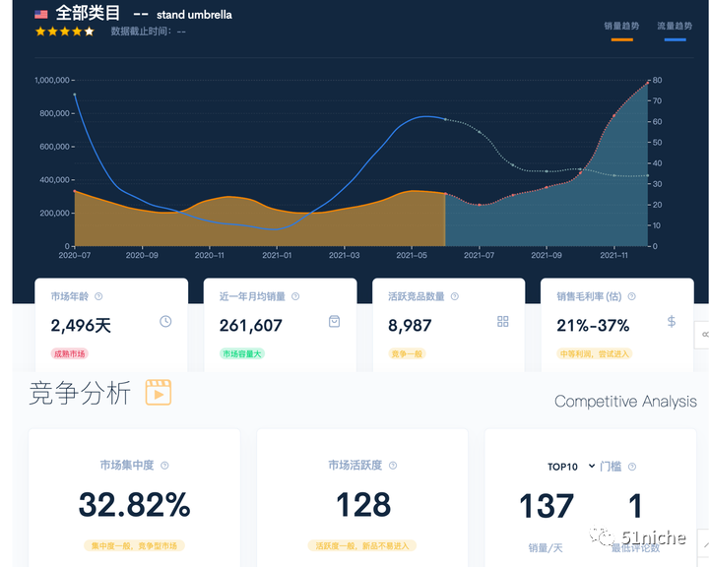This screenshot has height=567, width=709.
Task: Click help icon next to 市场年龄
Action: pos(98,296)
